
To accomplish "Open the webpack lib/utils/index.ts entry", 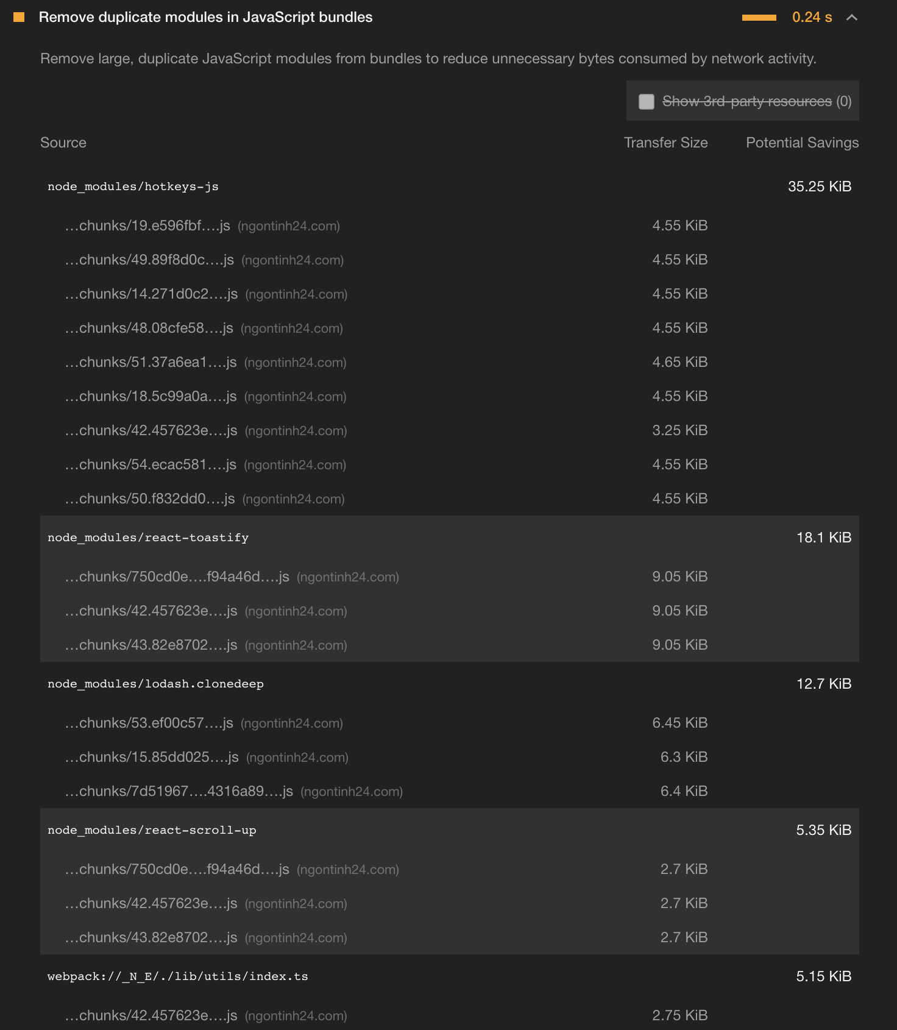I will [178, 976].
